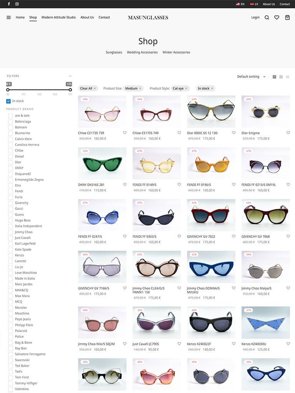Screen dimensions: 295x393
Task: Add FENDI FF 0247/S to wishlist
Action: (x=125, y=236)
